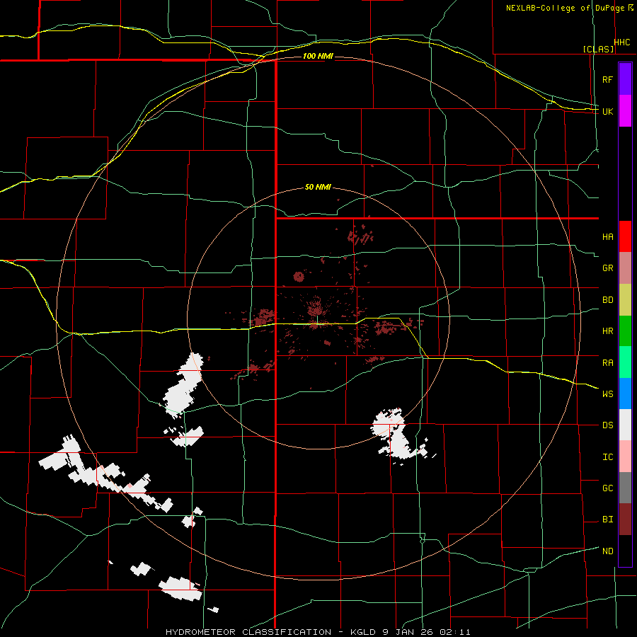The width and height of the screenshot is (637, 637).
Task: Click the '50 NMI' range ring label
Action: [318, 188]
